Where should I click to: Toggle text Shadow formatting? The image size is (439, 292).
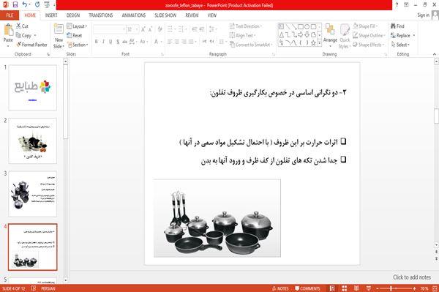[118, 42]
